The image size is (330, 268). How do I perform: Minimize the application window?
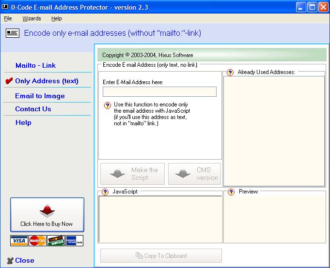pyautogui.click(x=301, y=7)
